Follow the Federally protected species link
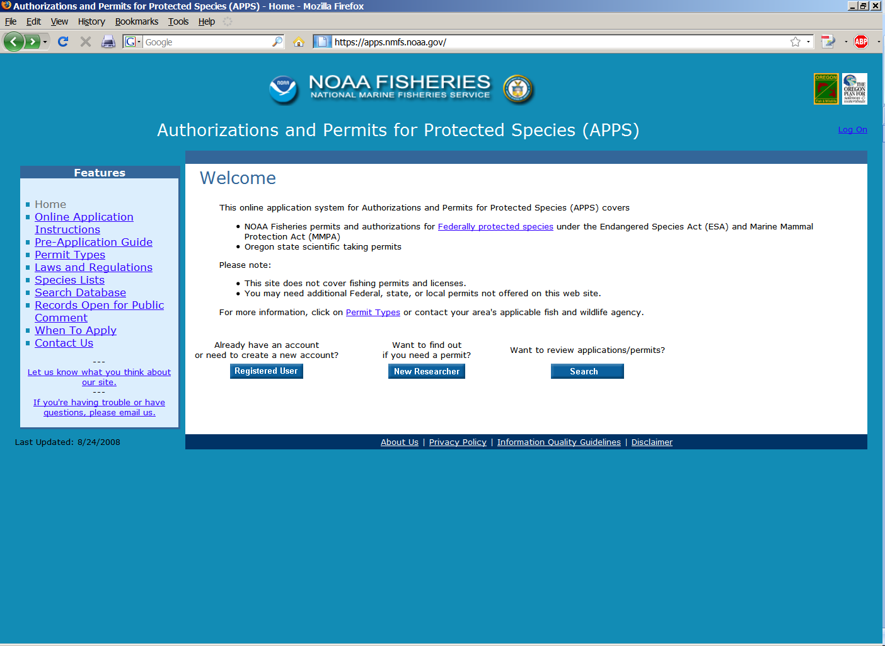Viewport: 885px width, 646px height. [495, 227]
